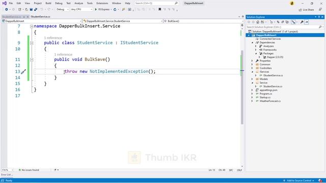
Task: Open the Debug menu
Action: click(59, 4)
